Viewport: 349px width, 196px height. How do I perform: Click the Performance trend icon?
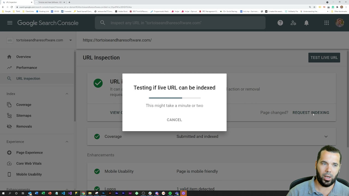[x=9, y=68]
